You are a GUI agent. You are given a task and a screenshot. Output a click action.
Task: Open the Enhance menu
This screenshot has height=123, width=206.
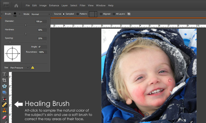[54, 5]
